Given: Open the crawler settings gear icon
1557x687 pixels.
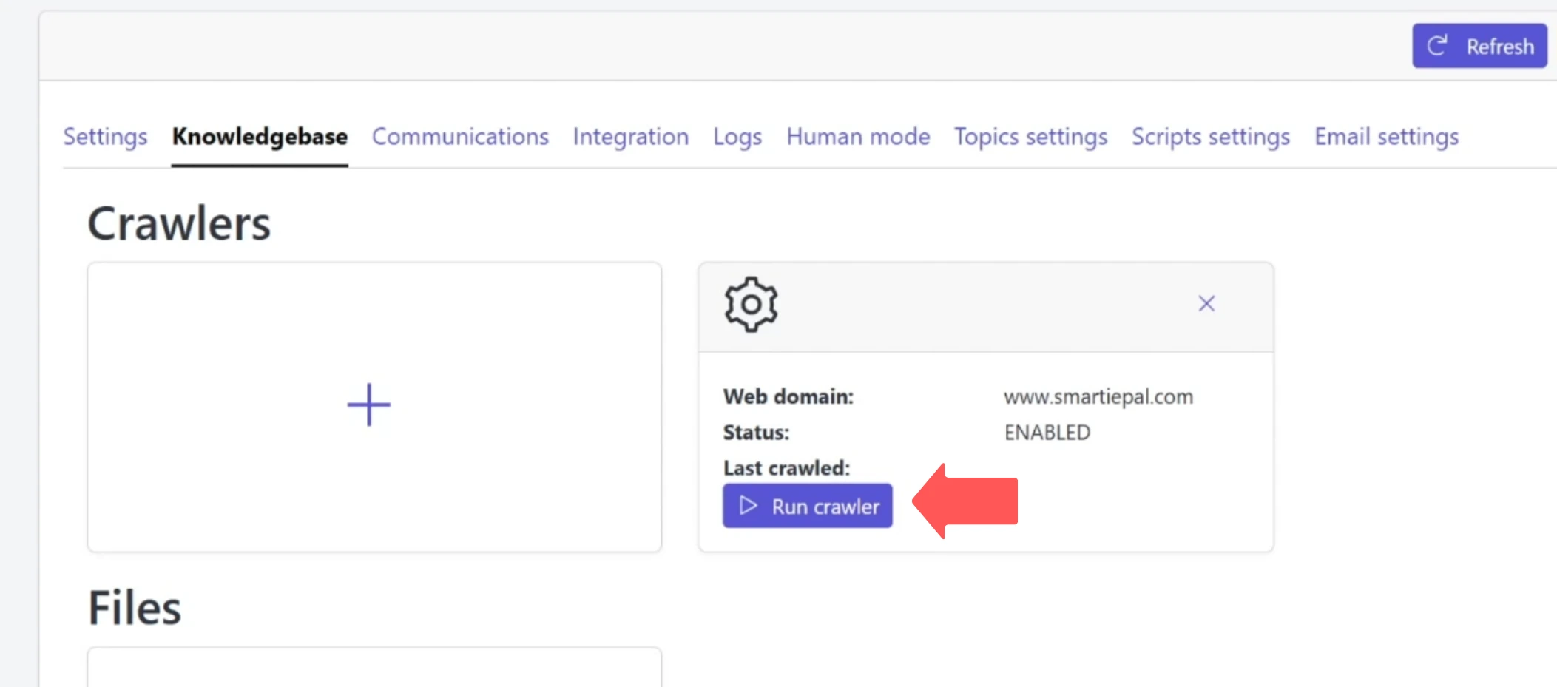Looking at the screenshot, I should click(750, 304).
